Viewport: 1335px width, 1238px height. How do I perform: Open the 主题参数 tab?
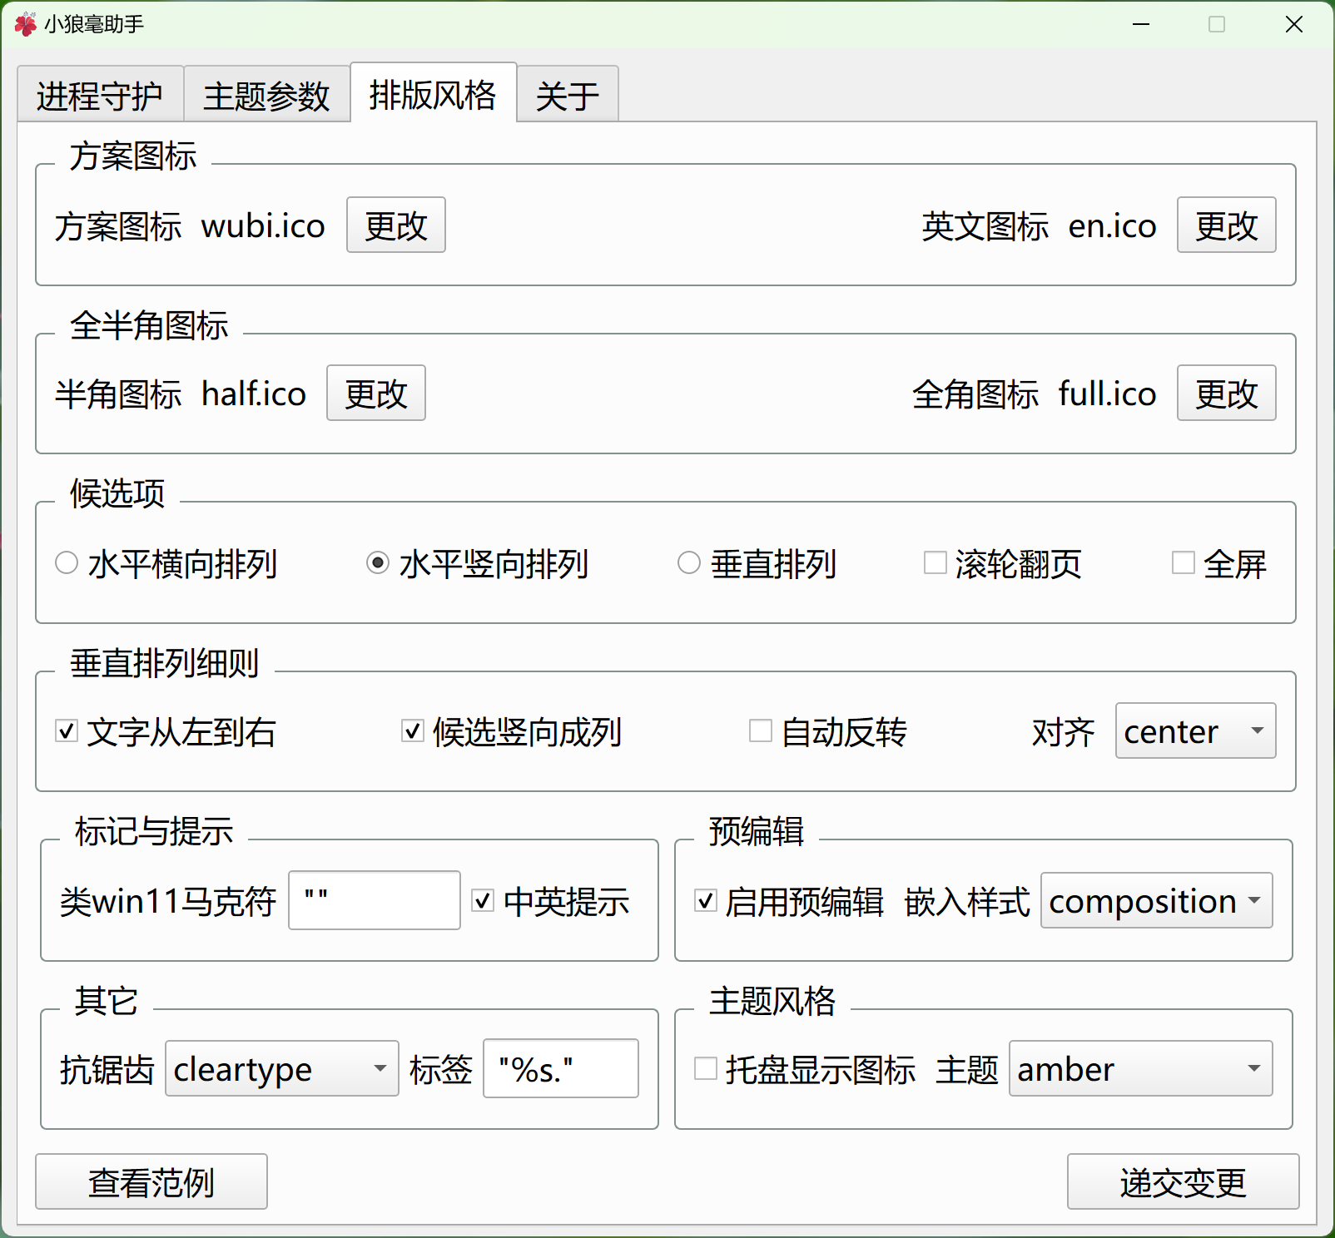click(266, 96)
